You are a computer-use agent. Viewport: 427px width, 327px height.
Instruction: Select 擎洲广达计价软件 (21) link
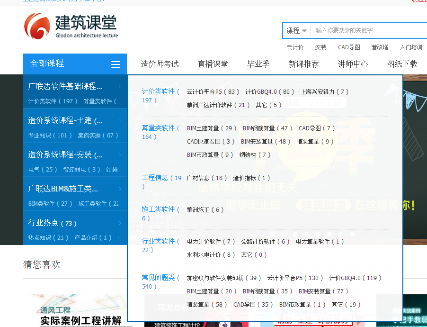[x=218, y=105]
